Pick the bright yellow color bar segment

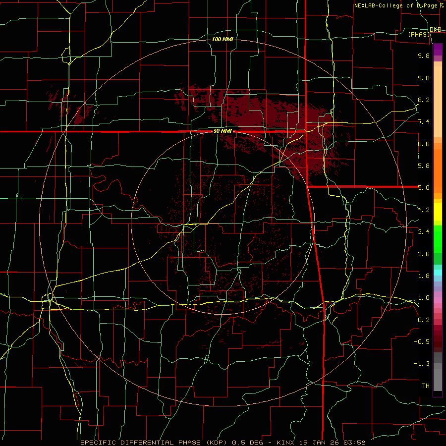438,212
